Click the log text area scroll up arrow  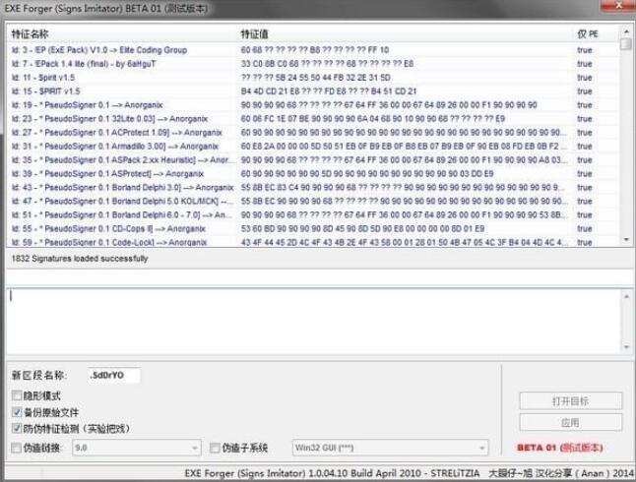click(626, 296)
